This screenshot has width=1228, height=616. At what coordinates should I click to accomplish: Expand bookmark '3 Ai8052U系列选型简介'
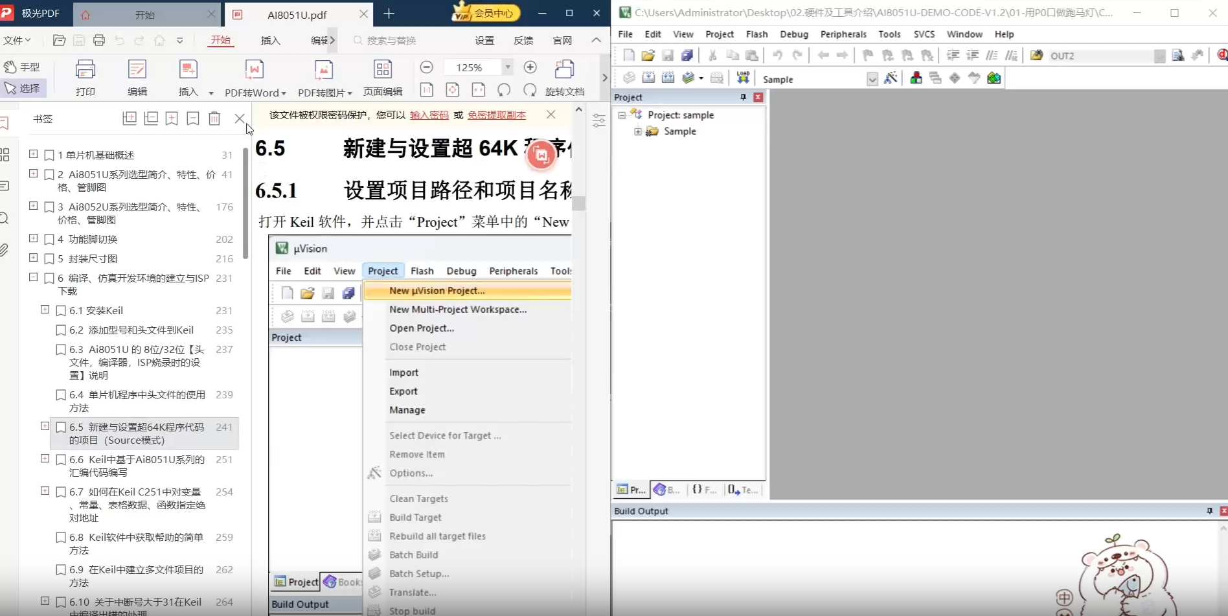tap(33, 206)
